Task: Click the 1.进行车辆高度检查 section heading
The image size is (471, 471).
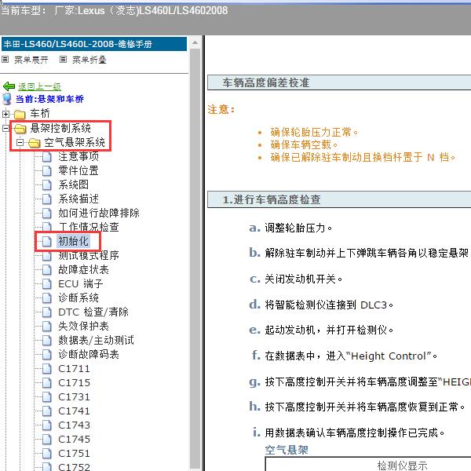Action: (272, 199)
